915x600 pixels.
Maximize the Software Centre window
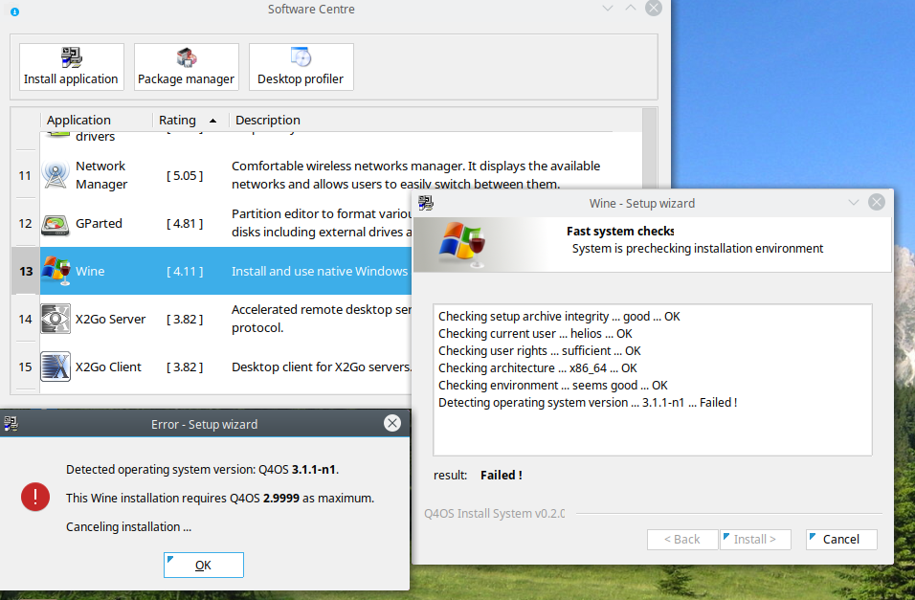(630, 9)
